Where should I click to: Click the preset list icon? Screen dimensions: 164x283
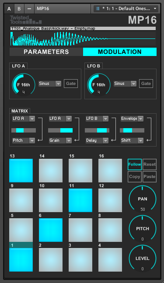click(x=98, y=8)
